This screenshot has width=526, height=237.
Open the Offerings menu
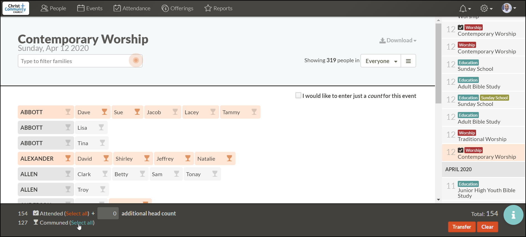pyautogui.click(x=178, y=9)
